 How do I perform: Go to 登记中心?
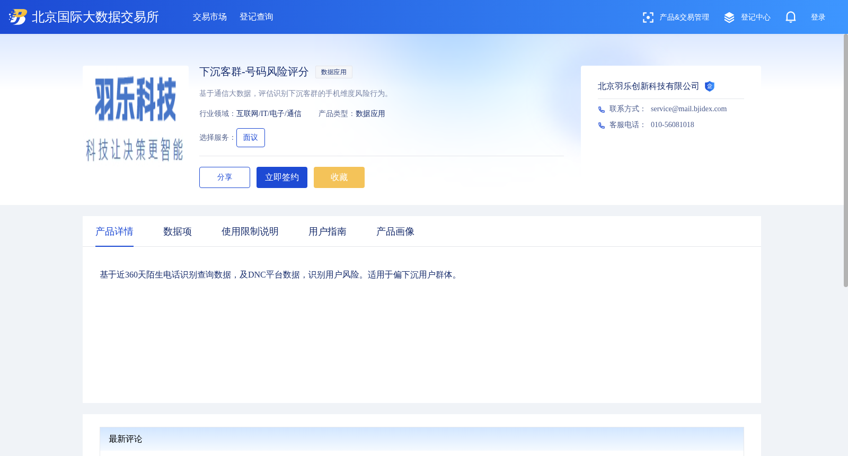[x=756, y=17]
